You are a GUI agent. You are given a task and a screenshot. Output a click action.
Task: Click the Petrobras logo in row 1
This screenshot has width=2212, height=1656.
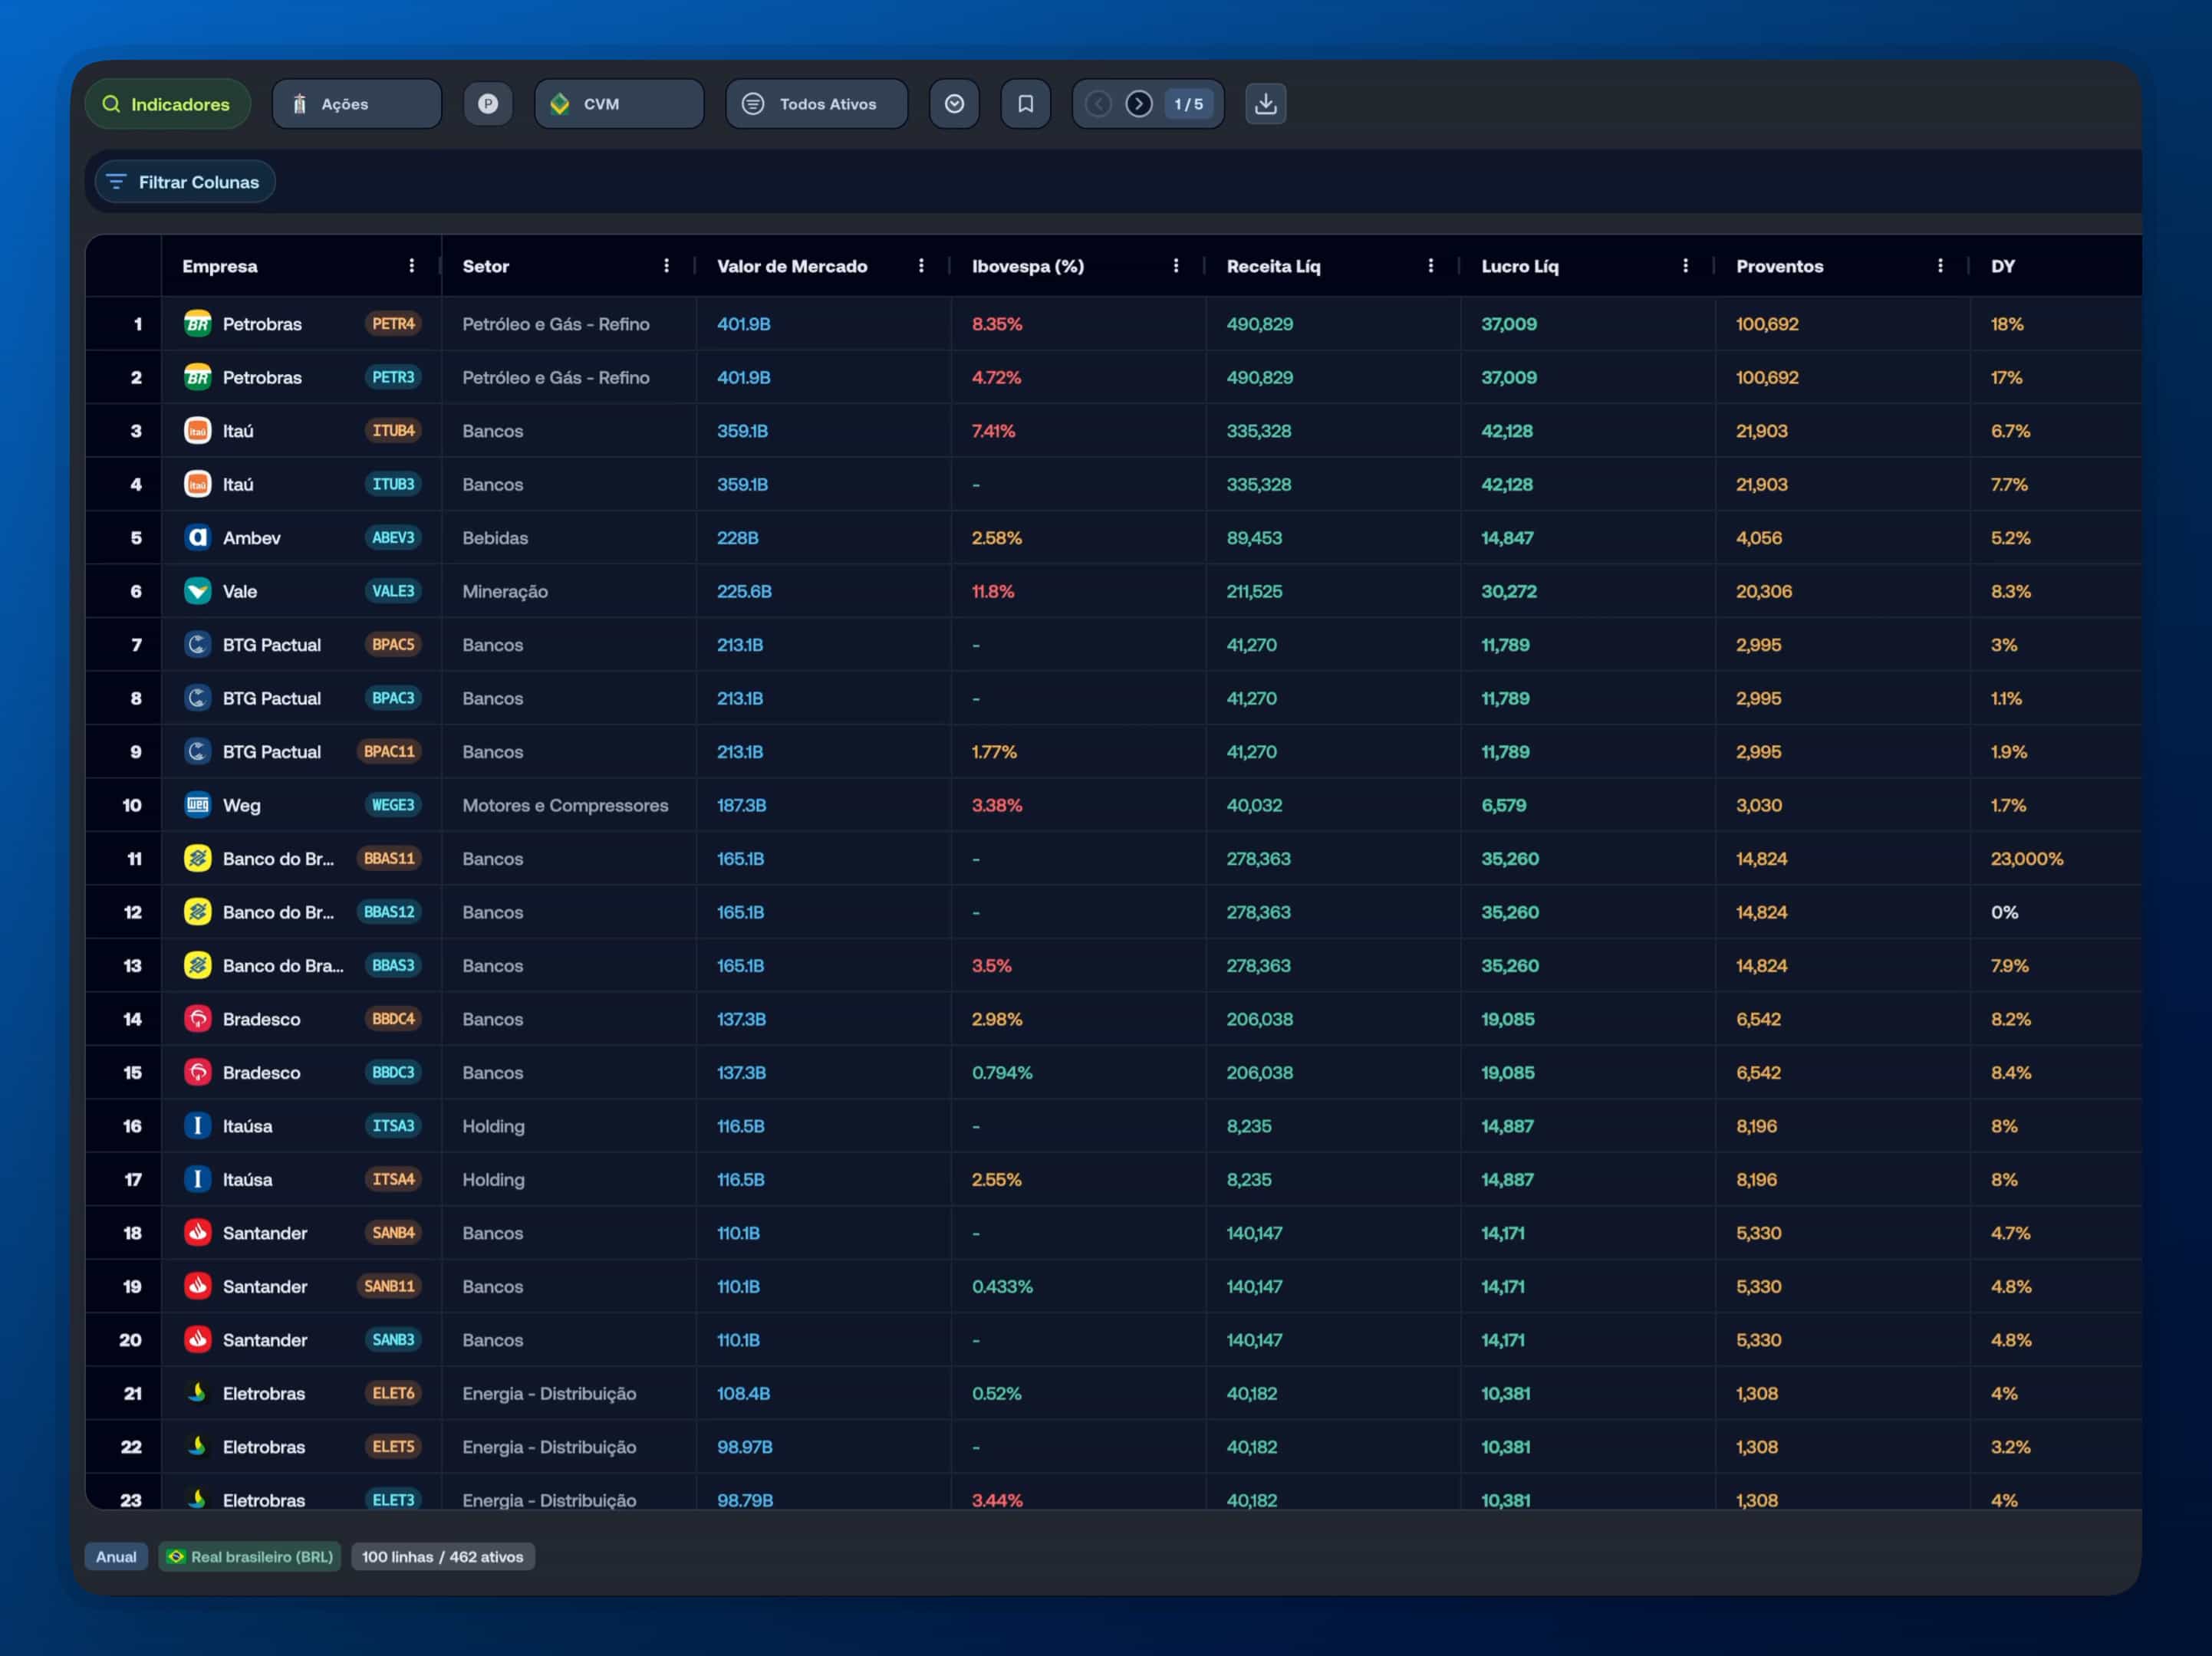[198, 324]
